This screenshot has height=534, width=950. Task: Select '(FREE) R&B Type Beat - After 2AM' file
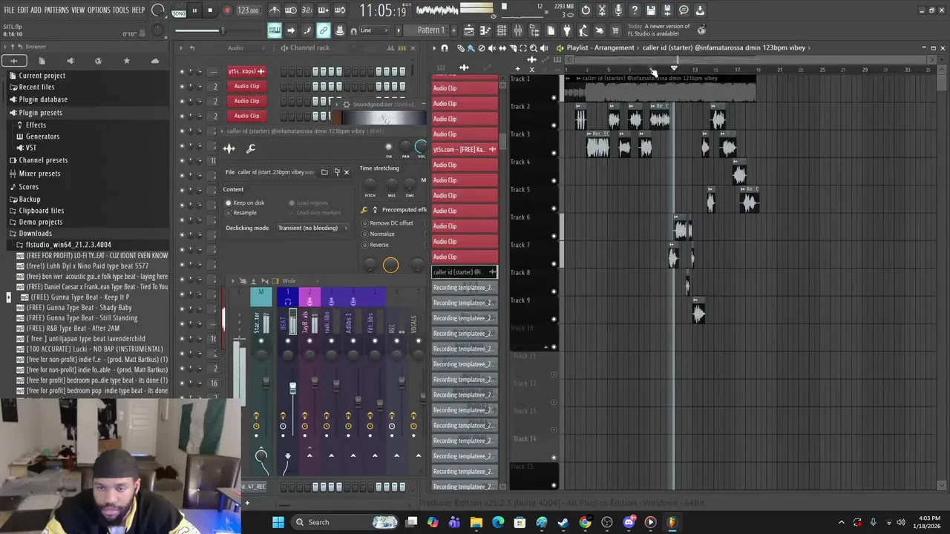coord(73,329)
